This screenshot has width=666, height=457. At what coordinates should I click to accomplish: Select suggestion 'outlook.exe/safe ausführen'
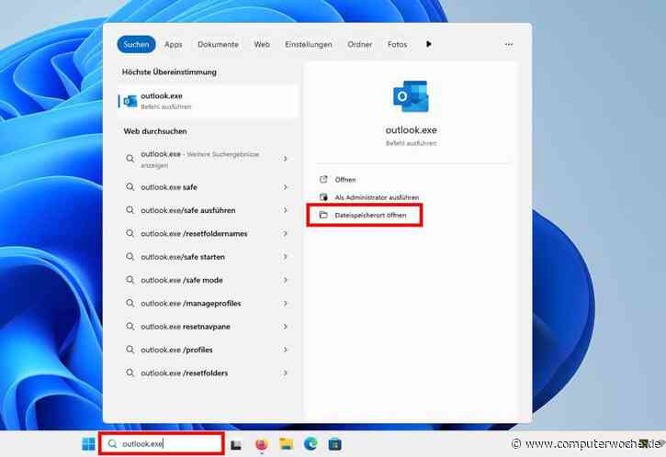point(209,210)
